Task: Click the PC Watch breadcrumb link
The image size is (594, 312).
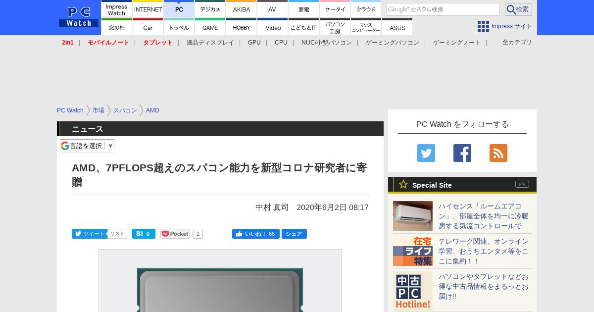Action: (x=70, y=110)
